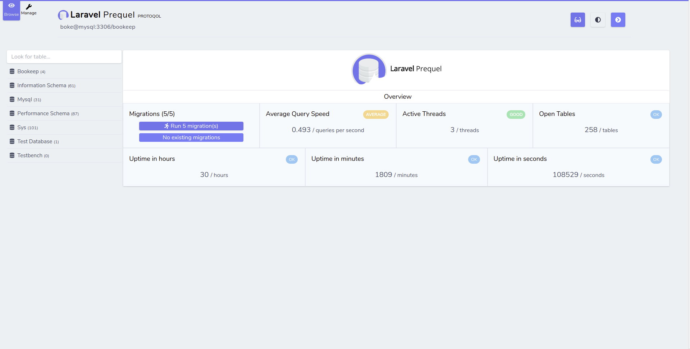Click the large Laravel Prequel database logo
This screenshot has width=690, height=349.
pos(369,69)
